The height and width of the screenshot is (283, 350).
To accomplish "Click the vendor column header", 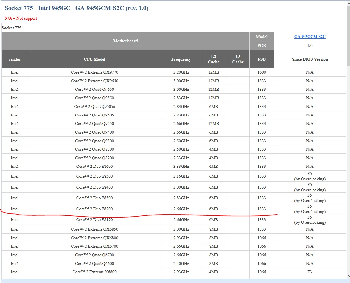I will [15, 59].
